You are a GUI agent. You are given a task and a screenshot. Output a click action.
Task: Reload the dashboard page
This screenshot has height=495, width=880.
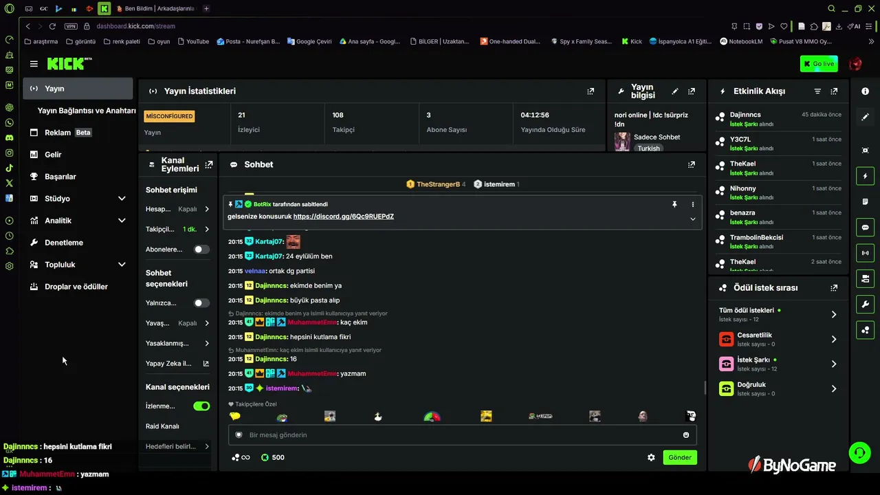(x=52, y=26)
